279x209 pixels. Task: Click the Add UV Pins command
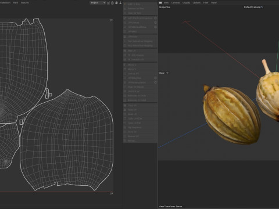[x=140, y=4]
